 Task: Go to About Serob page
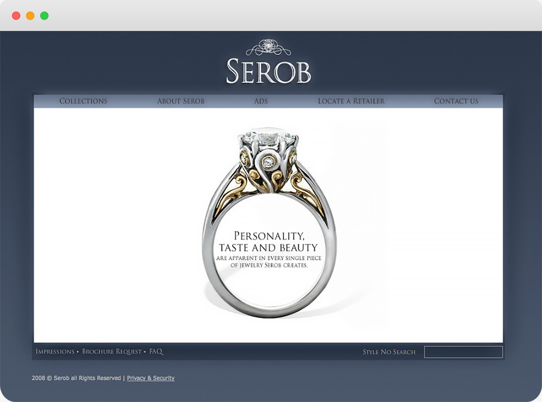pos(181,101)
